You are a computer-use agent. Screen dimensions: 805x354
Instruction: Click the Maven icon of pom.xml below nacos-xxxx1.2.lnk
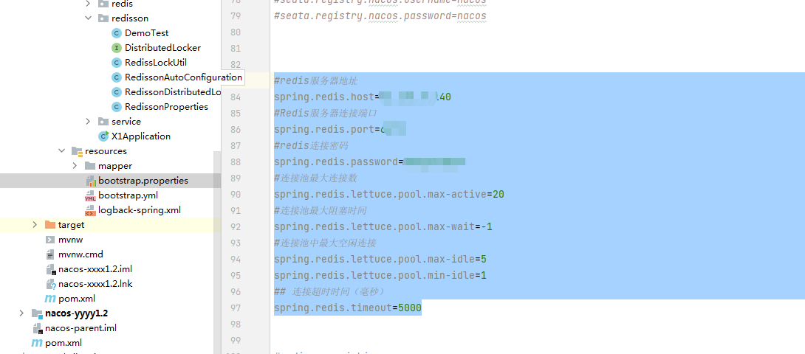50,299
